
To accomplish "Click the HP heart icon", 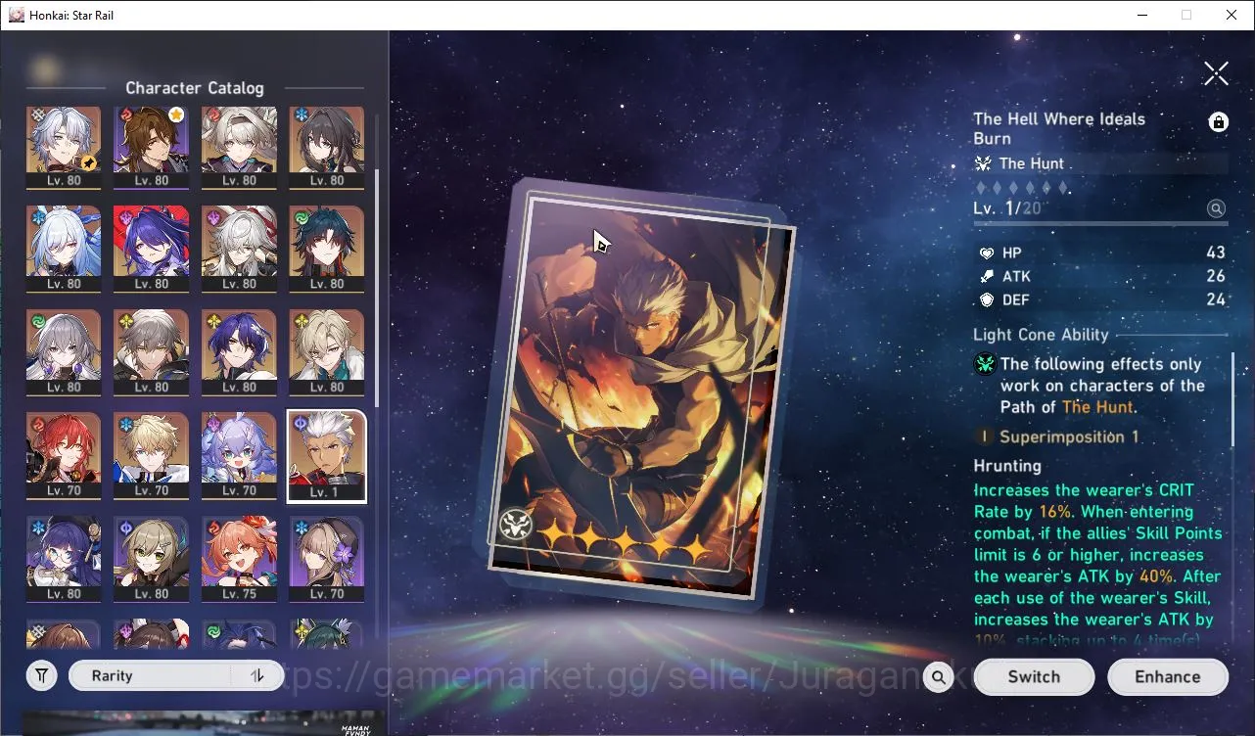I will [x=986, y=253].
